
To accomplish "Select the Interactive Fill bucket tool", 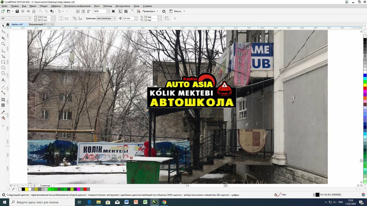I will (x=3, y=118).
